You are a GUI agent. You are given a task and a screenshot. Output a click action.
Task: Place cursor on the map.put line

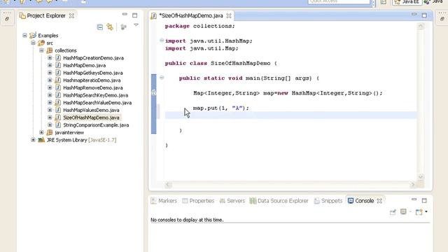(221, 108)
